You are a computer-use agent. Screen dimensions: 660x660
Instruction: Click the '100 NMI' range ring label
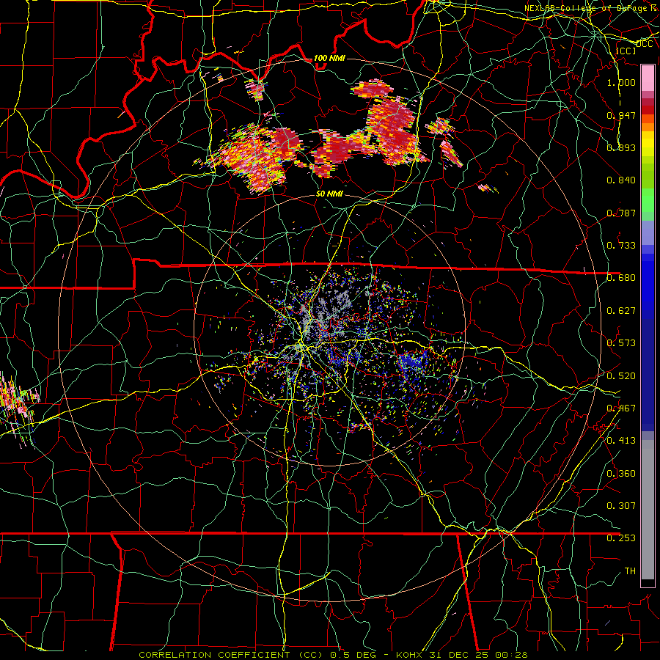[329, 58]
